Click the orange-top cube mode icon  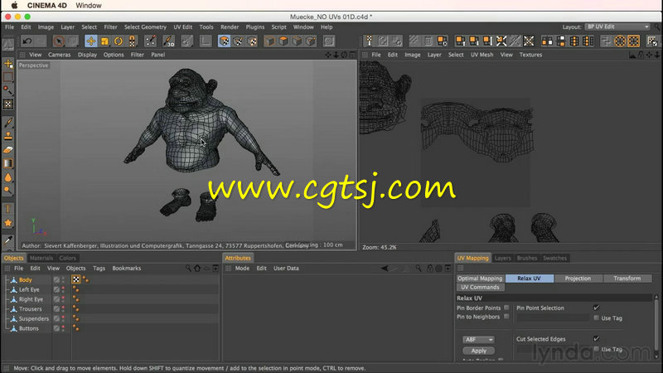(x=283, y=41)
